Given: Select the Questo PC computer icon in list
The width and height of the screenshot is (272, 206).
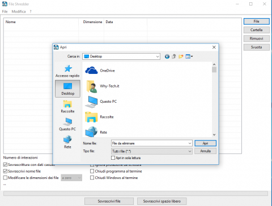Looking at the screenshot, I should click(x=91, y=102).
